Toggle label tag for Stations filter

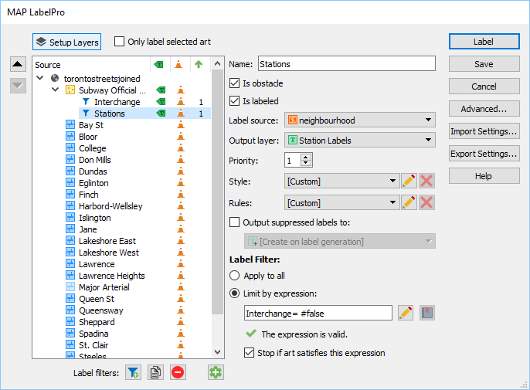161,114
